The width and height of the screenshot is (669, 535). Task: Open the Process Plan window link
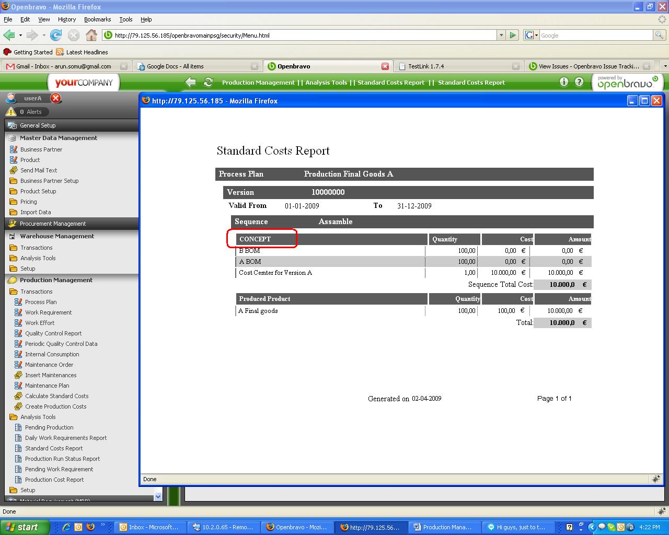41,302
